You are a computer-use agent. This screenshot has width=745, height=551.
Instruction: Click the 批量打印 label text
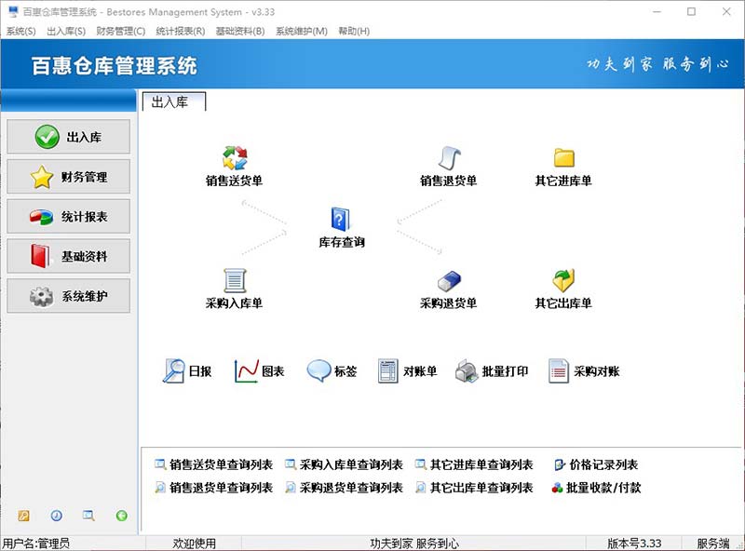click(x=505, y=371)
